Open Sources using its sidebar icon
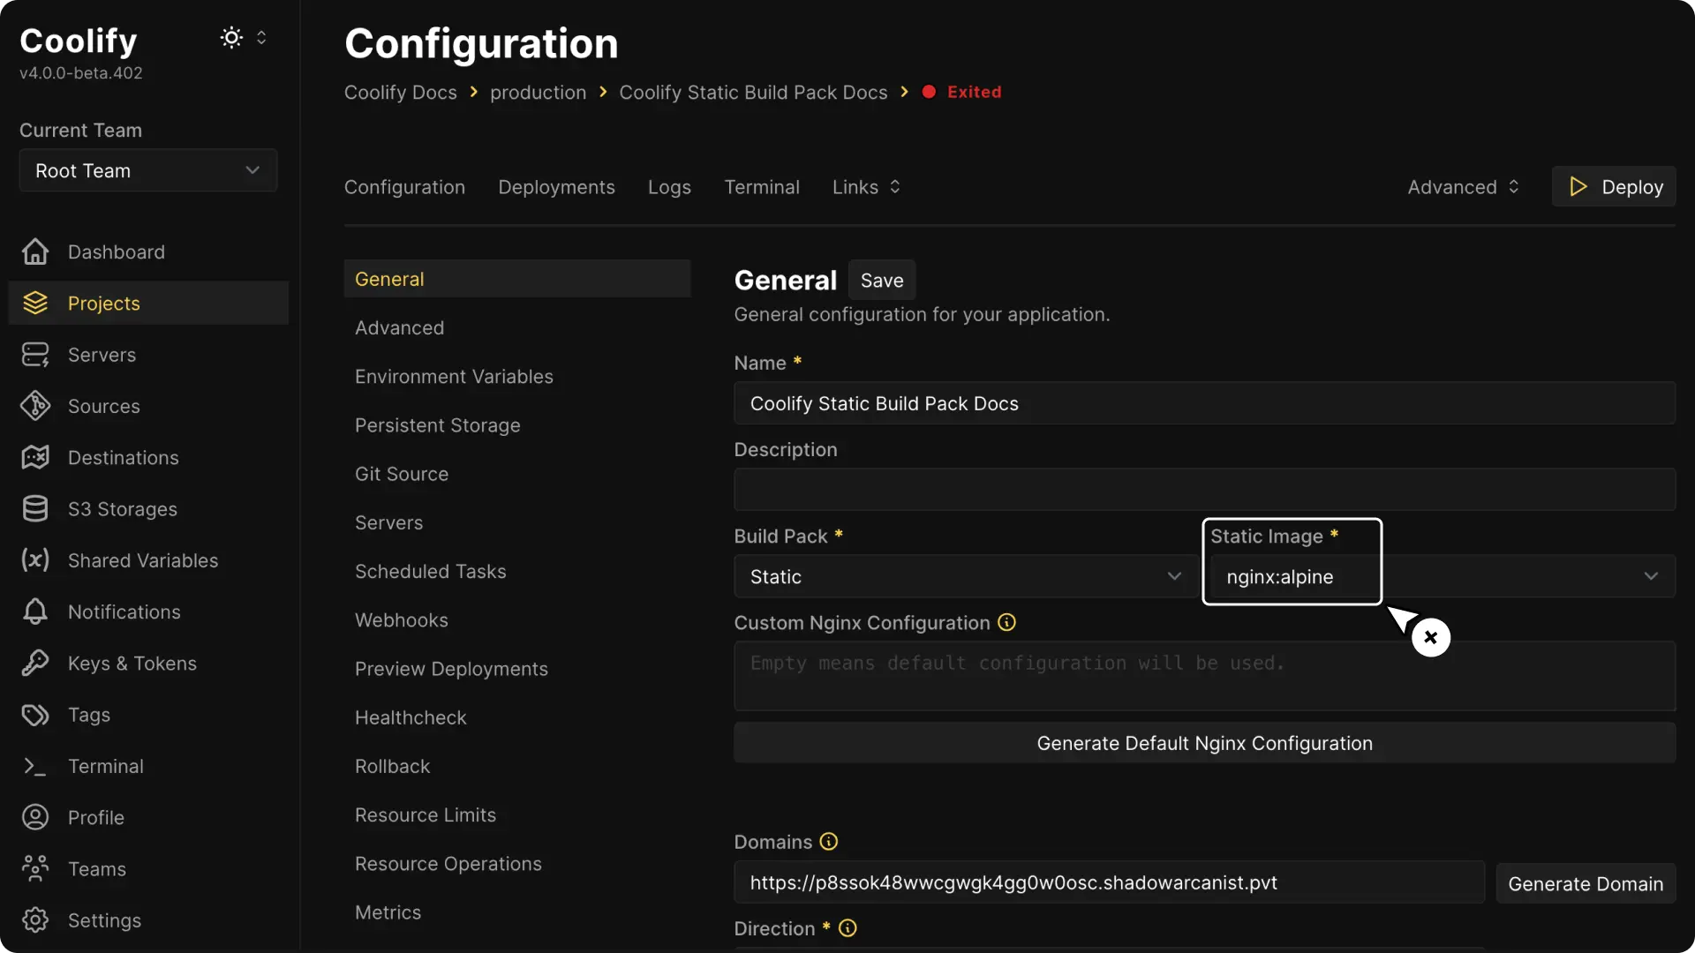This screenshot has width=1695, height=953. click(34, 406)
